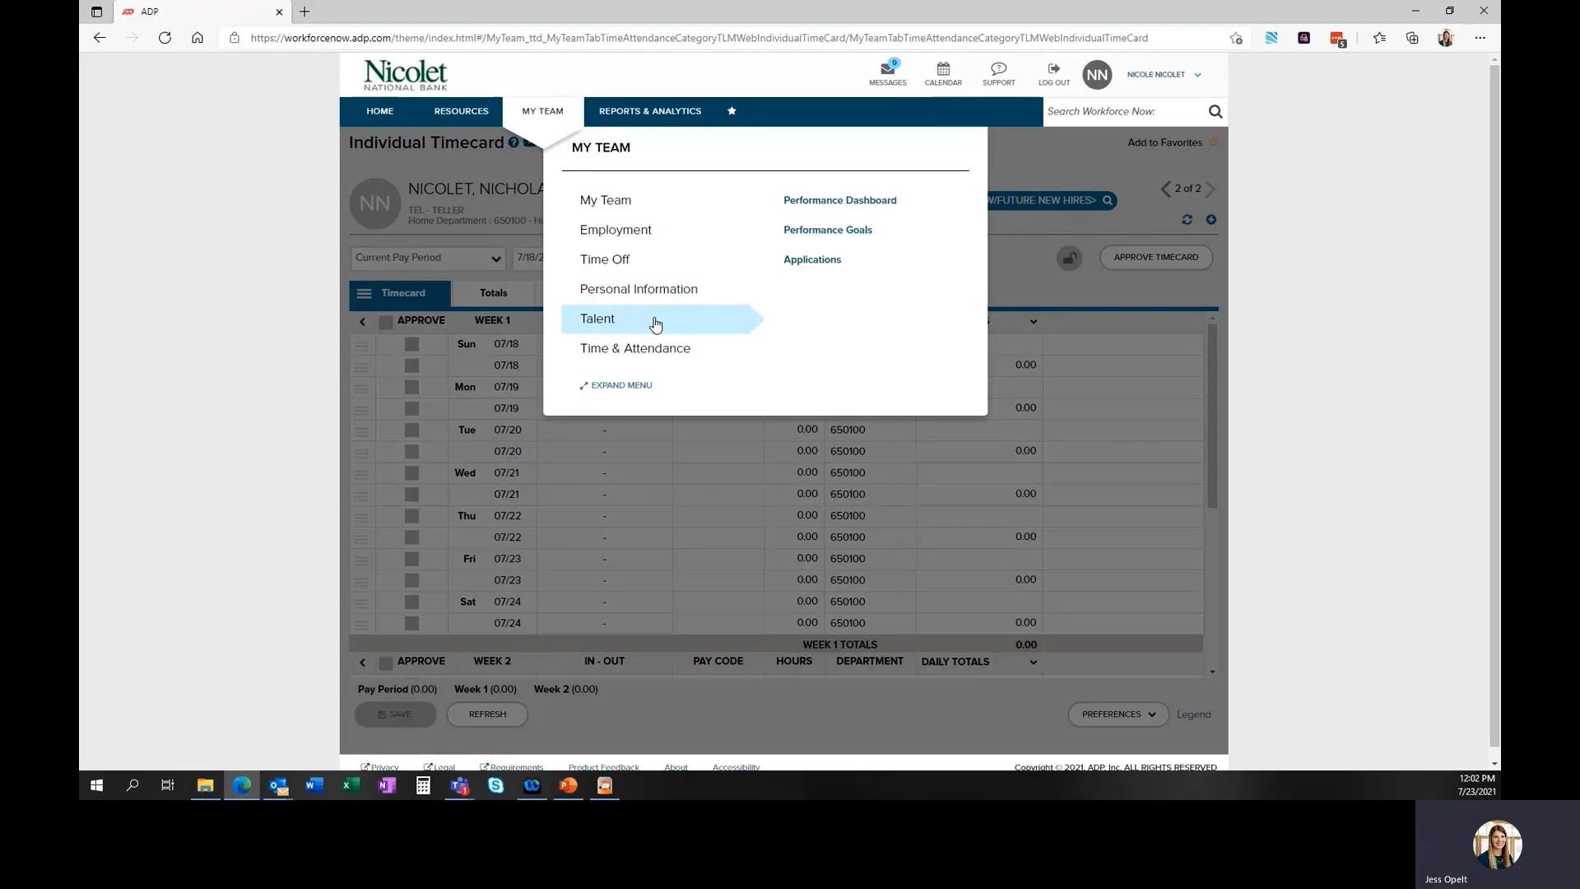Open the Nicole Nicolet user menu arrow
Image resolution: width=1580 pixels, height=889 pixels.
pos(1197,75)
